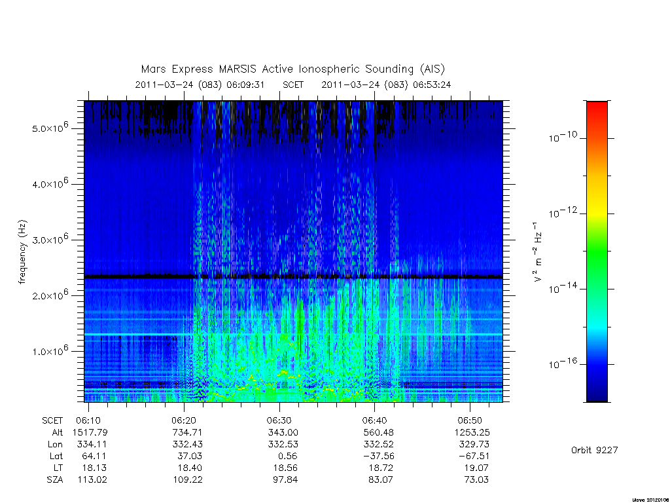Screen dimensions: 670x503
Task: Click the 'Orbit 9227' label
Action: [x=594, y=450]
